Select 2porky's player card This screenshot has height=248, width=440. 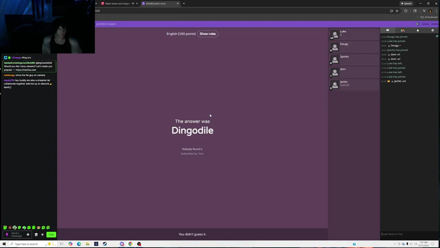click(x=354, y=60)
